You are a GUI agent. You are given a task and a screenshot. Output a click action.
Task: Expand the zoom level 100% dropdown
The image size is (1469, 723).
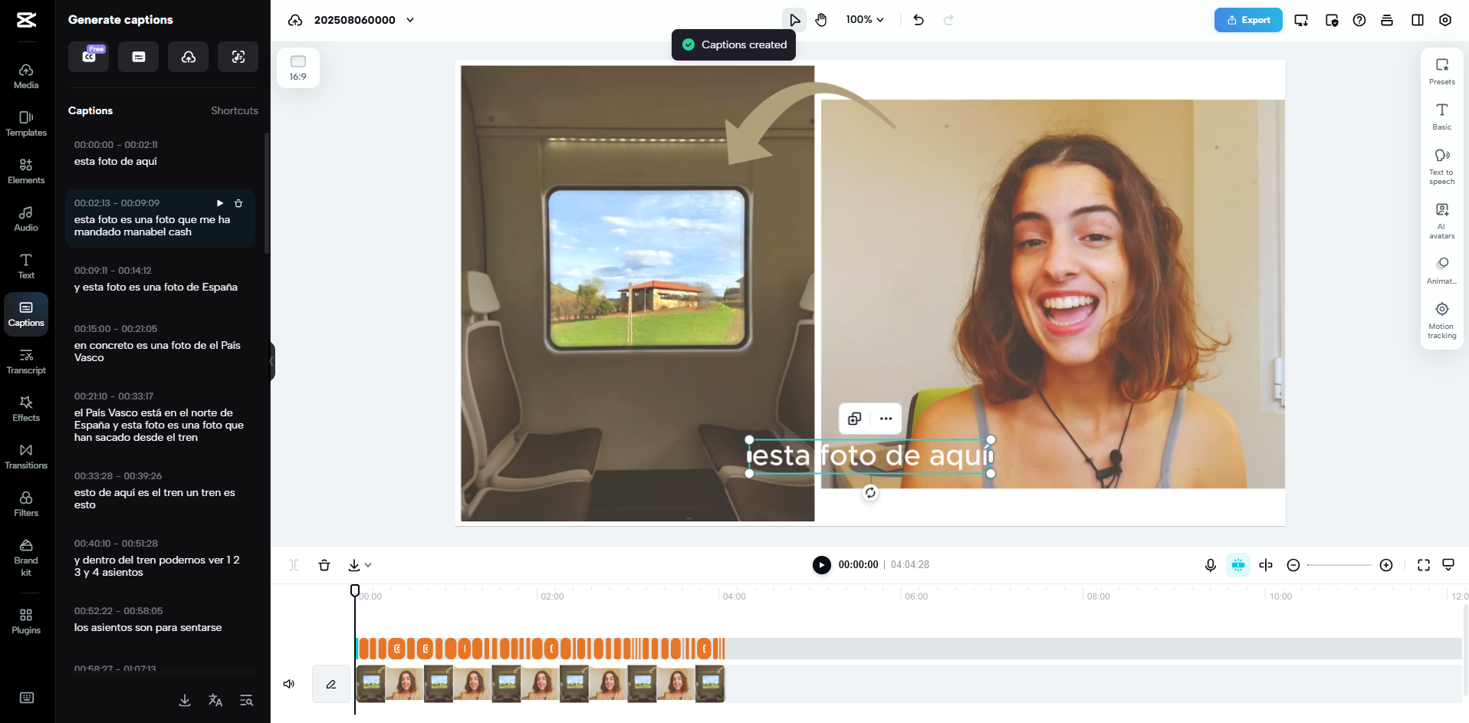pyautogui.click(x=863, y=20)
